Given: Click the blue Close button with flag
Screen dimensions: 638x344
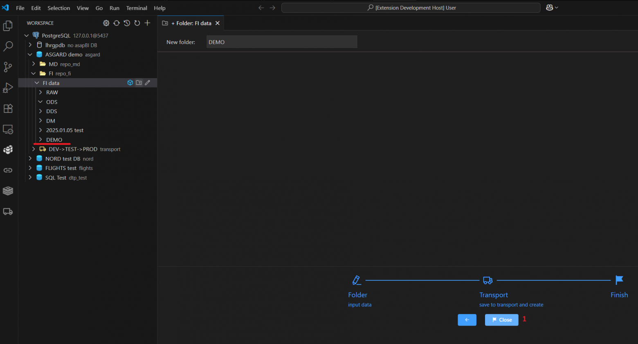Looking at the screenshot, I should [x=501, y=320].
